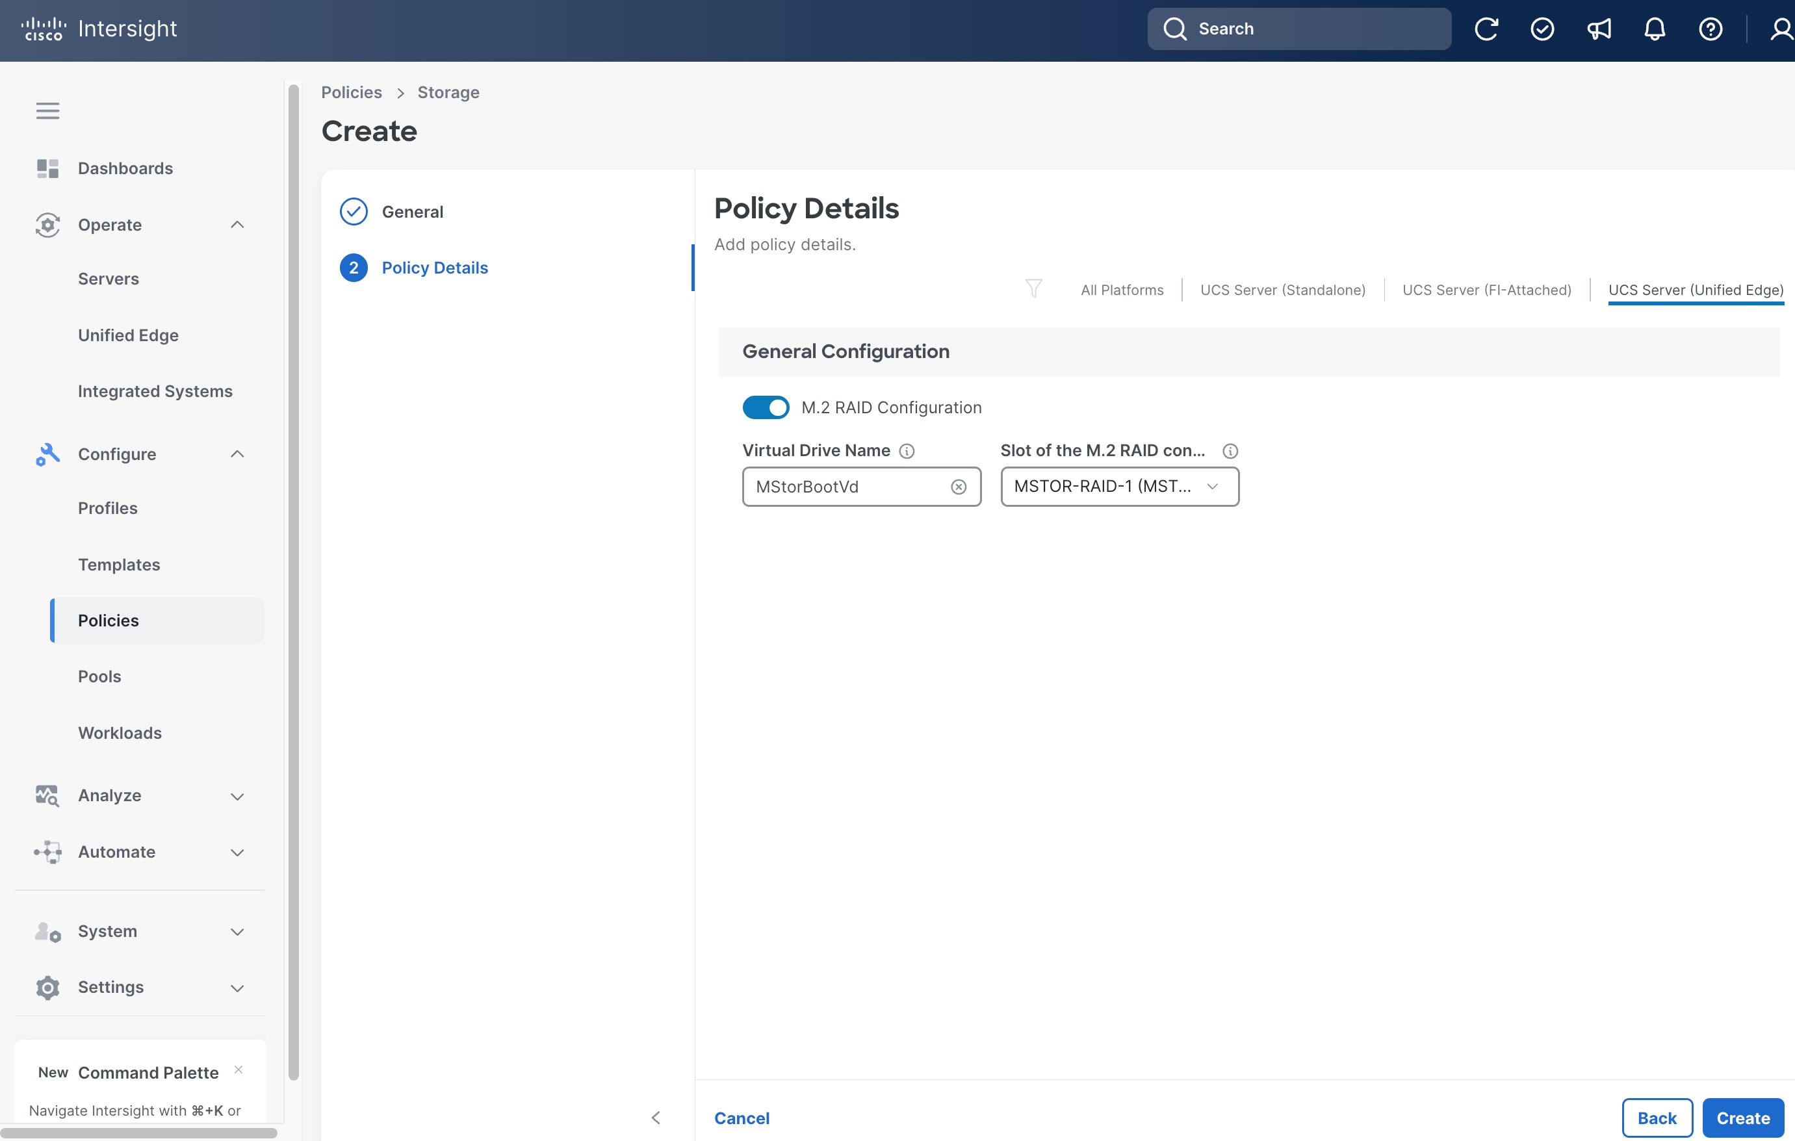Select UCS Server (Unified Edge) tab
The height and width of the screenshot is (1141, 1795).
tap(1695, 290)
